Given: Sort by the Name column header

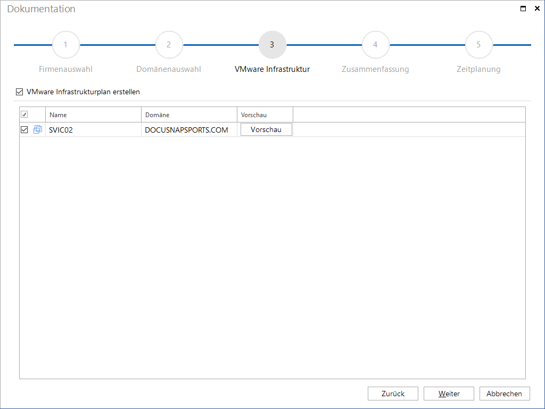Looking at the screenshot, I should tap(94, 114).
